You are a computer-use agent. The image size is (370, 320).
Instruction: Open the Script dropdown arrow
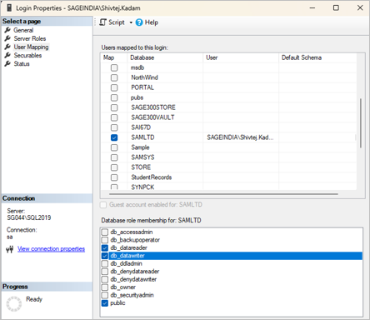tap(131, 22)
